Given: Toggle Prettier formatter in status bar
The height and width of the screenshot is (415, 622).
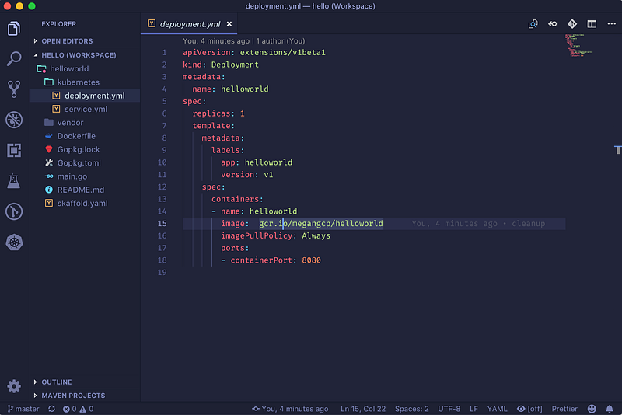Looking at the screenshot, I should pyautogui.click(x=566, y=409).
